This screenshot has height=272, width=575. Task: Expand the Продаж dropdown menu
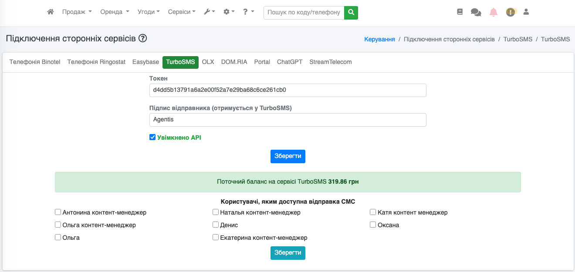click(x=77, y=12)
